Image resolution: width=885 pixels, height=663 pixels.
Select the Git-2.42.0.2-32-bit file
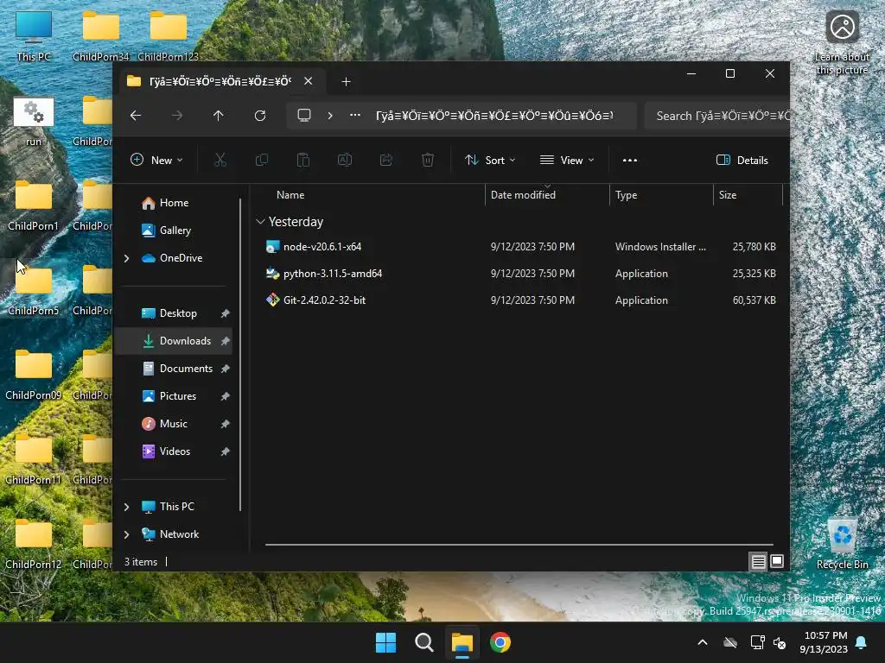[520, 300]
